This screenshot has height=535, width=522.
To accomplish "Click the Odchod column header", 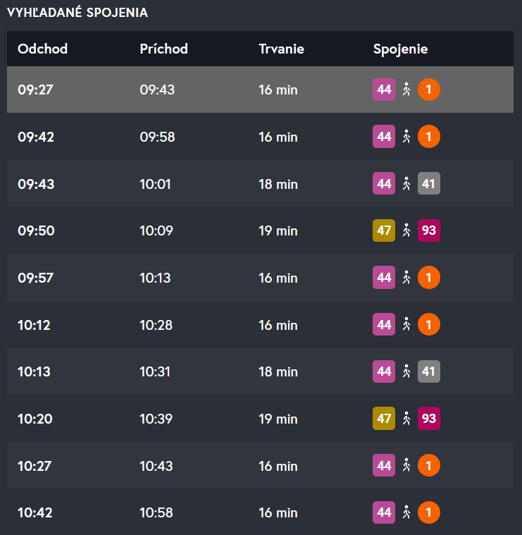I will coord(42,49).
